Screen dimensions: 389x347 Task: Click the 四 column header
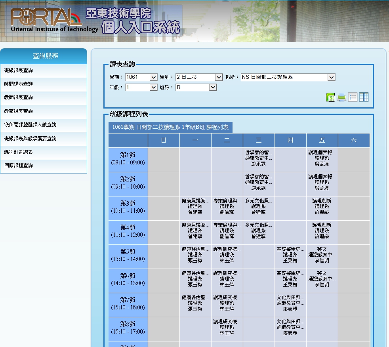pos(290,140)
